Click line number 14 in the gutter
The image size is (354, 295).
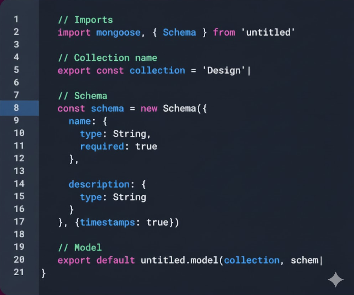(x=19, y=184)
